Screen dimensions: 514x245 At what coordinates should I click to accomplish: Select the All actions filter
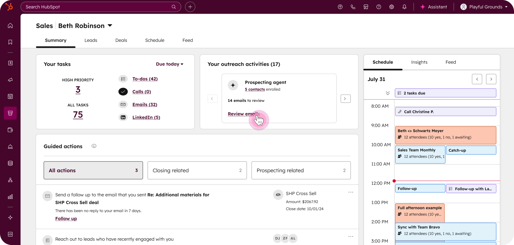click(x=93, y=170)
